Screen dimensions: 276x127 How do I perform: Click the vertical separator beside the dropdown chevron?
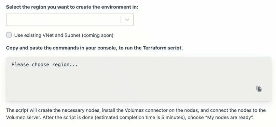[x=121, y=19]
